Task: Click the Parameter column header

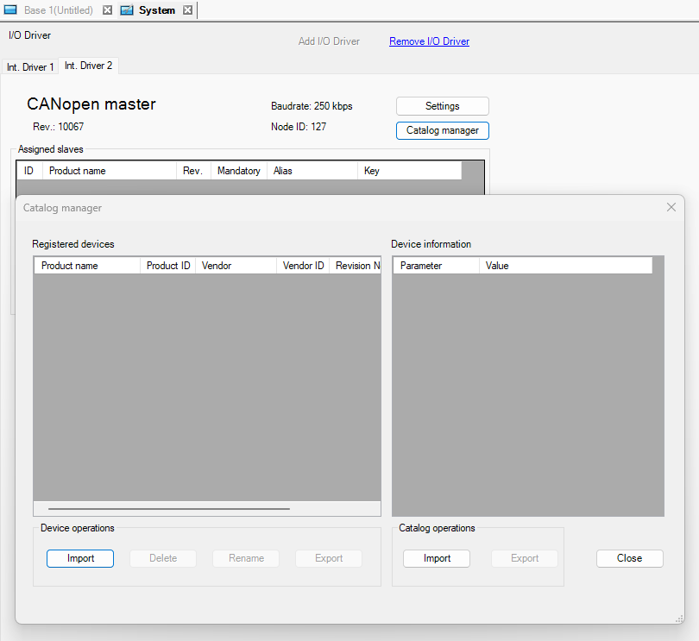Action: coord(437,266)
